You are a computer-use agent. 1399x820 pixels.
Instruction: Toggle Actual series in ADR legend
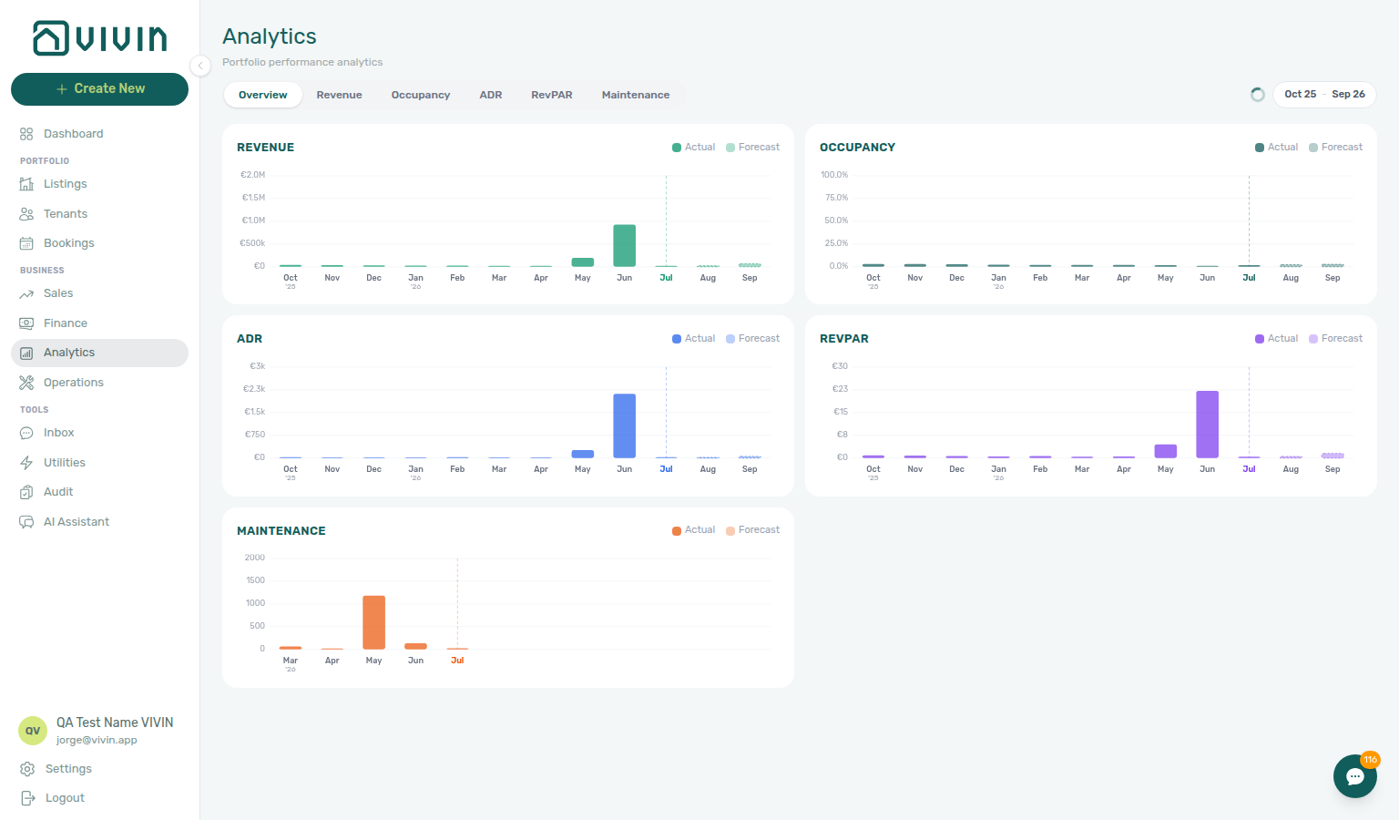pos(694,339)
